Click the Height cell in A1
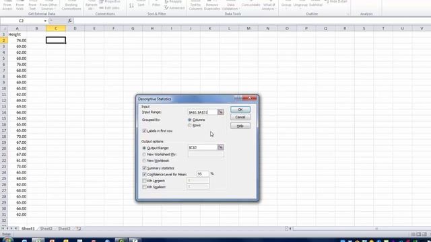The width and height of the screenshot is (431, 242). [x=18, y=34]
